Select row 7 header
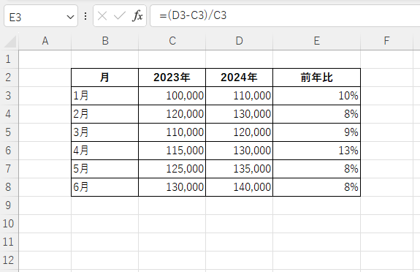The width and height of the screenshot is (420, 272). tap(9, 168)
